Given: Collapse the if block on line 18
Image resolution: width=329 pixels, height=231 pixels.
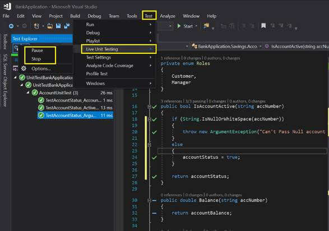Looking at the screenshot, I should [x=150, y=119].
